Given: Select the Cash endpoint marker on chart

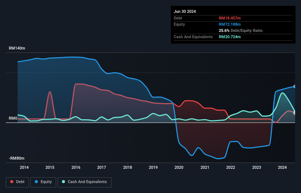Looking at the screenshot, I should click(295, 112).
